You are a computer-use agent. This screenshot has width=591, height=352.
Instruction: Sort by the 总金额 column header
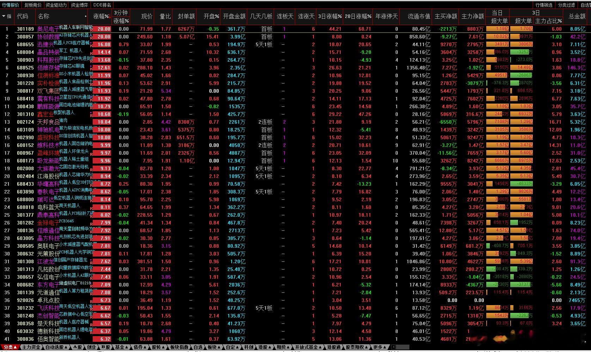[x=577, y=16]
